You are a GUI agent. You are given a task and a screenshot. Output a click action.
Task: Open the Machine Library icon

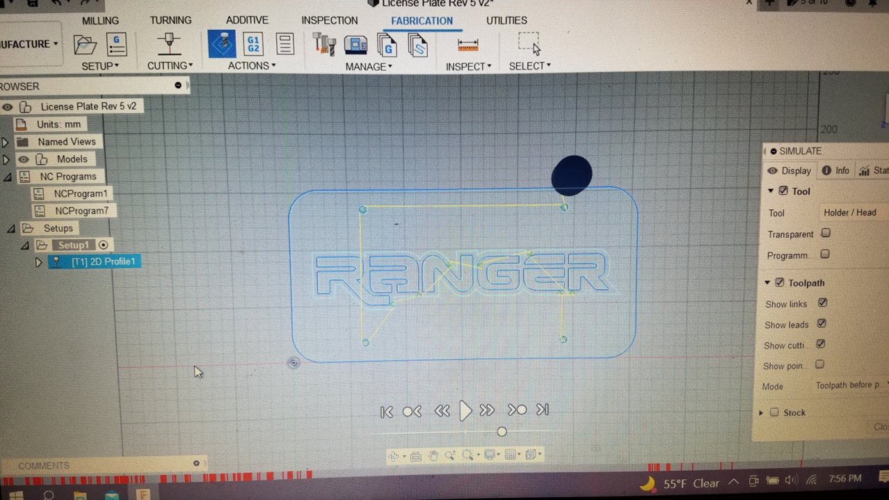[355, 45]
